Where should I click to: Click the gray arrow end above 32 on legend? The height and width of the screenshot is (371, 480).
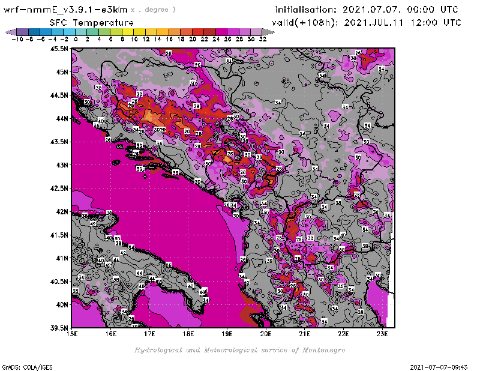(x=268, y=32)
